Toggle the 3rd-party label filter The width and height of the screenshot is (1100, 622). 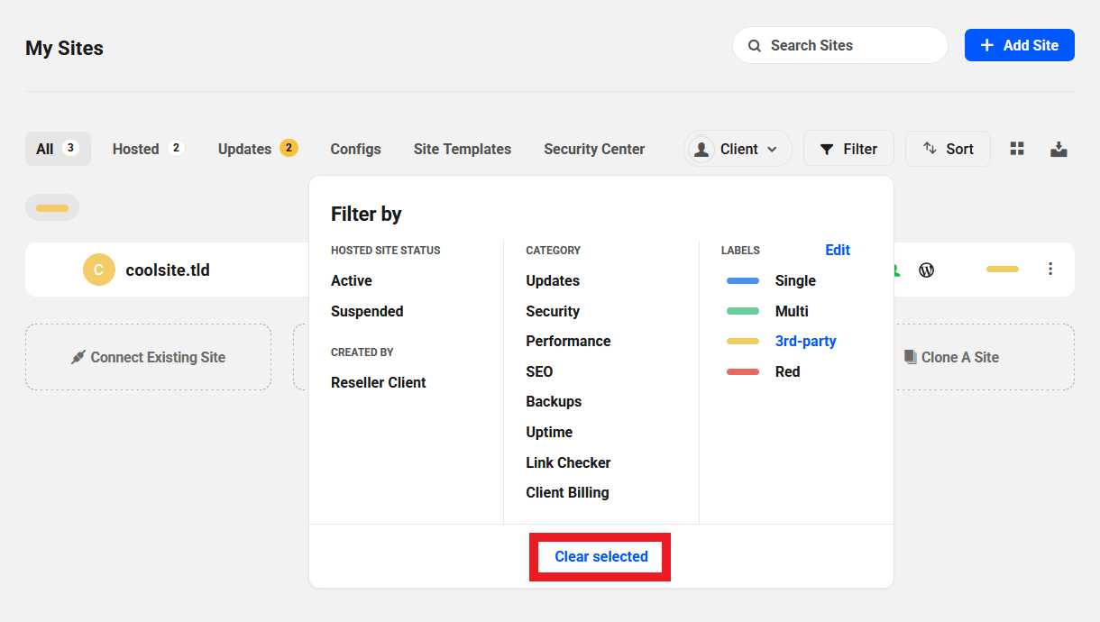pyautogui.click(x=805, y=341)
